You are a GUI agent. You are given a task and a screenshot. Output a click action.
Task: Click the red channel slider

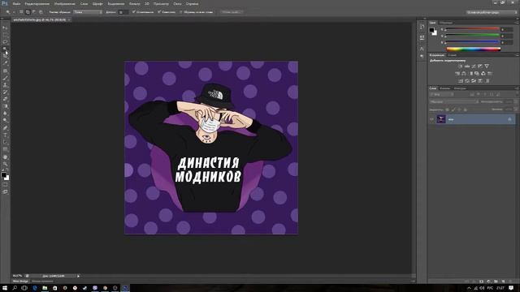(x=472, y=29)
